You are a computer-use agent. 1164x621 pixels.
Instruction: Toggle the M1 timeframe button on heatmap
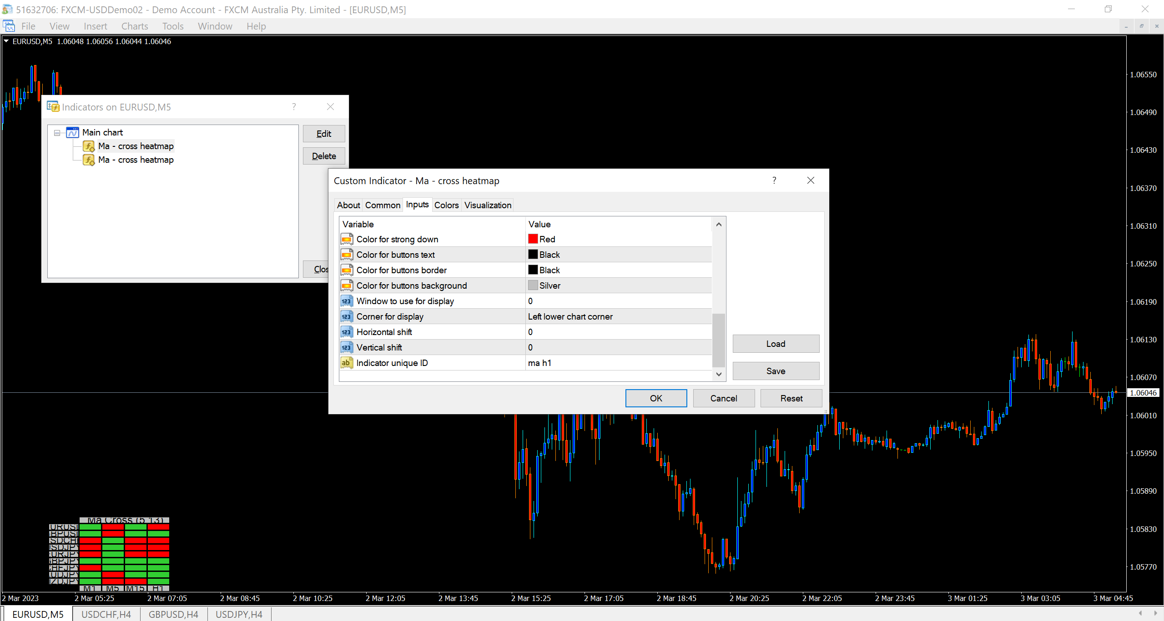[90, 588]
